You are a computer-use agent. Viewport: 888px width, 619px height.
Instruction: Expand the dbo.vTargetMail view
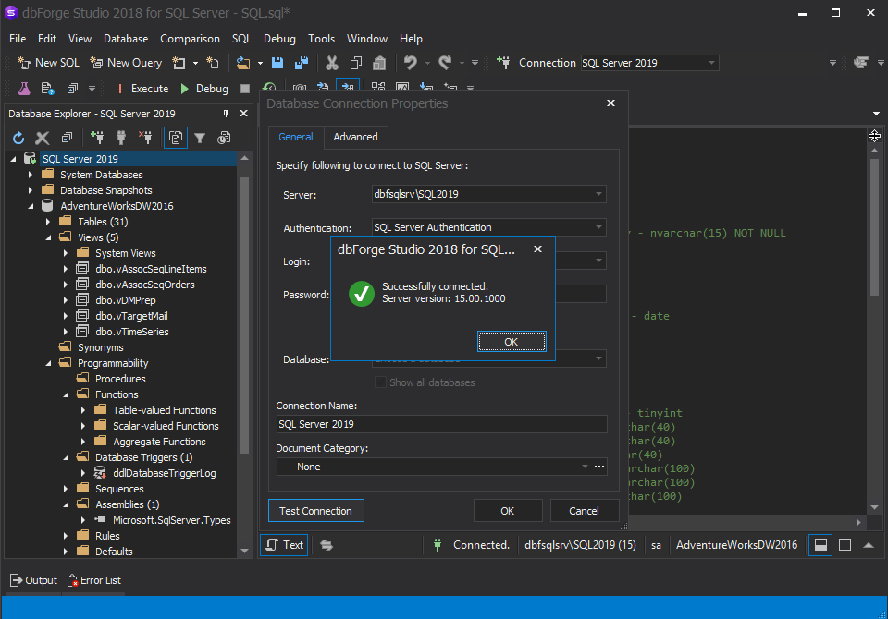(66, 316)
